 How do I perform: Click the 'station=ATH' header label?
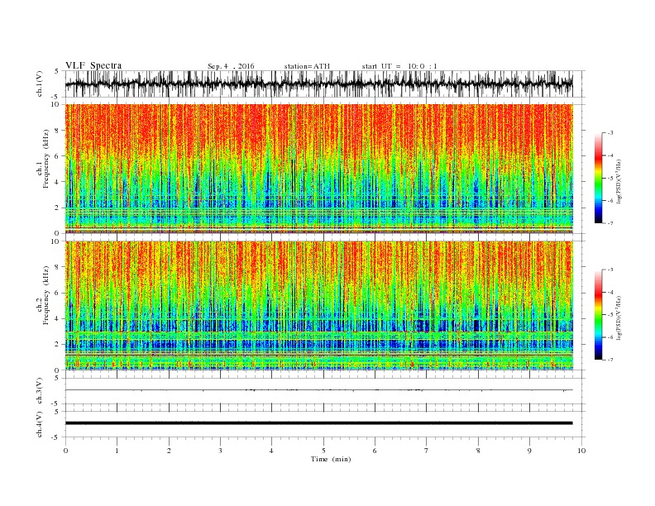coord(307,66)
